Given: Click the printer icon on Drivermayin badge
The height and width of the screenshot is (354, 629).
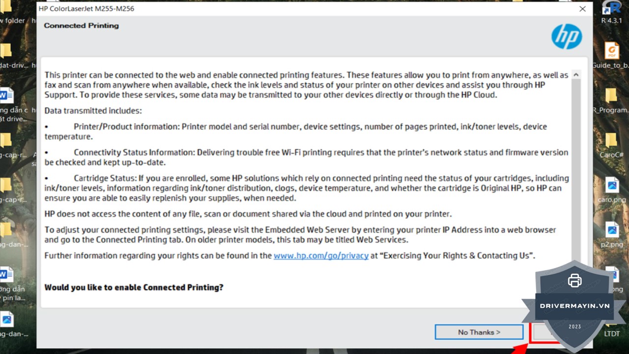Looking at the screenshot, I should (574, 281).
